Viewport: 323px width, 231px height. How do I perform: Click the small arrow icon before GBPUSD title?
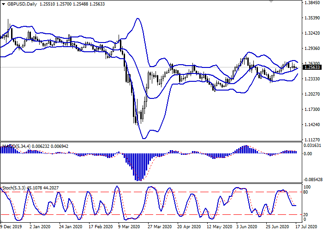click(3, 4)
